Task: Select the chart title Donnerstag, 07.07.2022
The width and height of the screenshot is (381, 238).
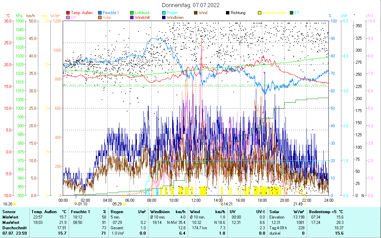Action: click(x=190, y=5)
